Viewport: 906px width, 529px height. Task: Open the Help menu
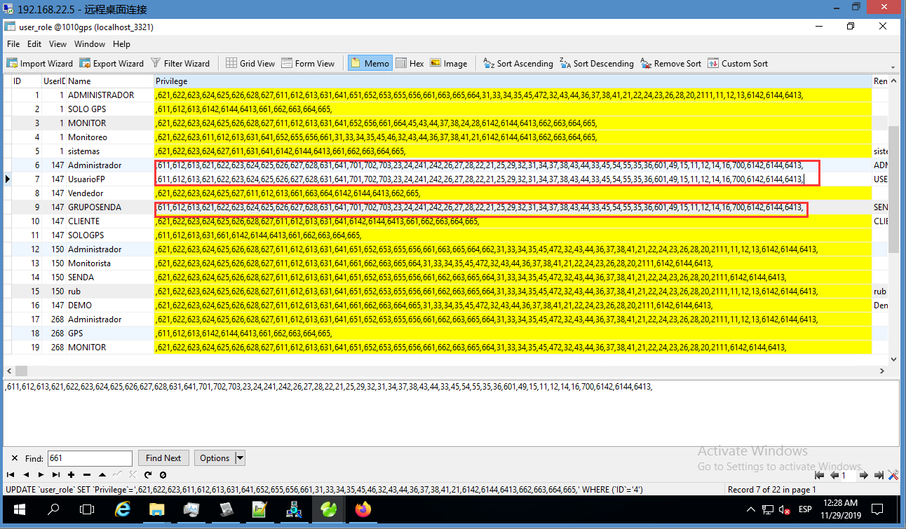[x=121, y=43]
